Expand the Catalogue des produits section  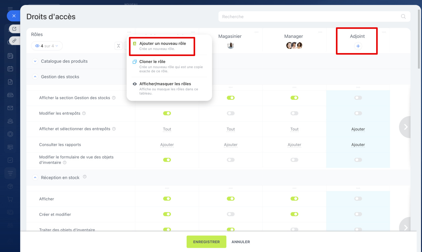click(35, 61)
